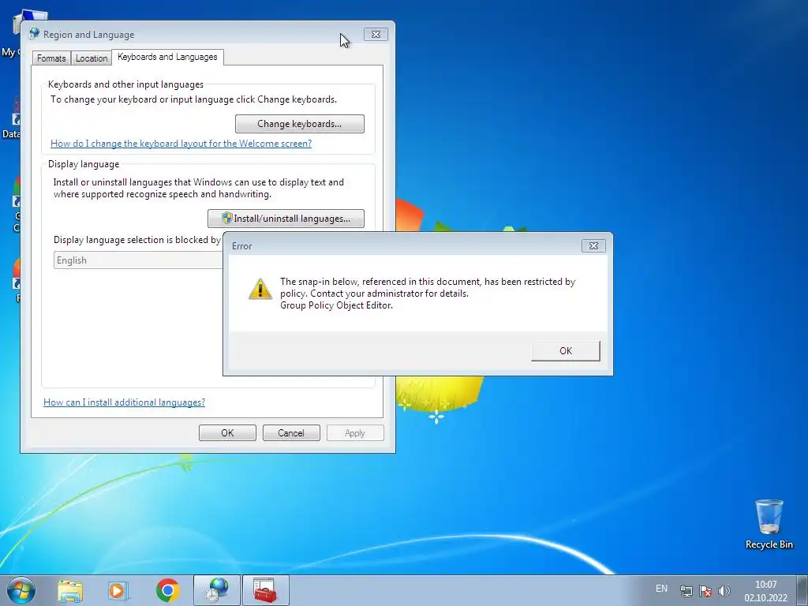Select the Recycle Bin desktop icon

coord(769,524)
